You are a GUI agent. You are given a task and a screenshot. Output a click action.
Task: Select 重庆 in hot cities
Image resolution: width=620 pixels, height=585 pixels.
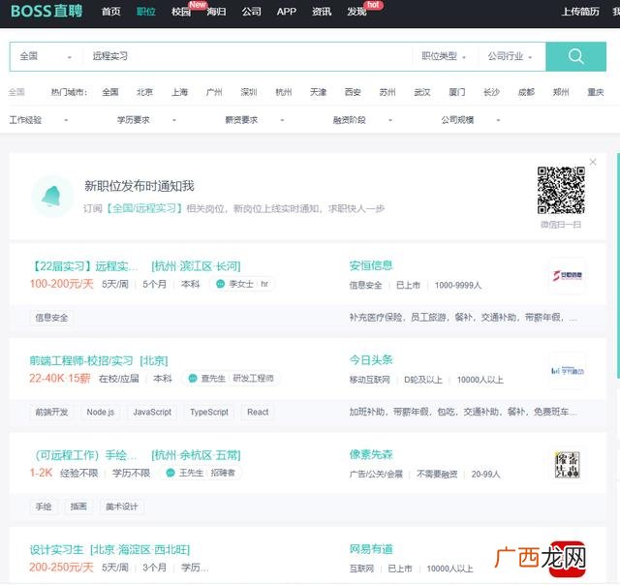(596, 92)
